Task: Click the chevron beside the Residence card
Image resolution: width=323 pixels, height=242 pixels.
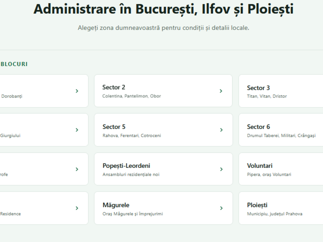Action: coord(77,208)
